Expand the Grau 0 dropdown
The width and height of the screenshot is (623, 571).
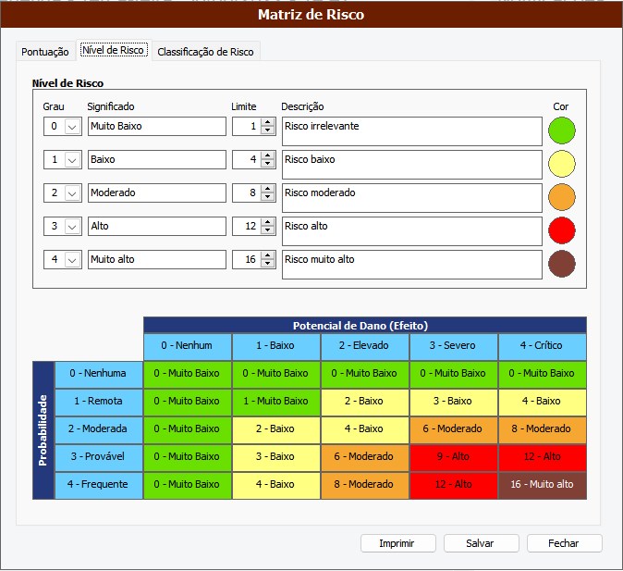click(73, 127)
